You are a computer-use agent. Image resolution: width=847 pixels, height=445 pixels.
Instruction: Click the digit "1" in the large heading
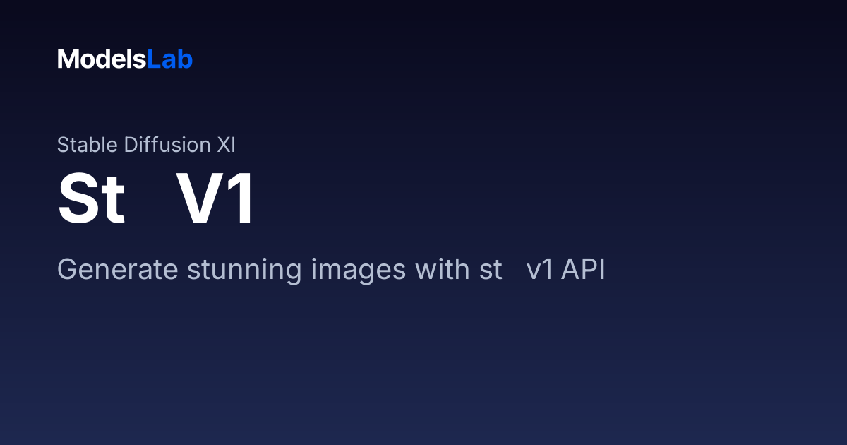[x=240, y=201]
